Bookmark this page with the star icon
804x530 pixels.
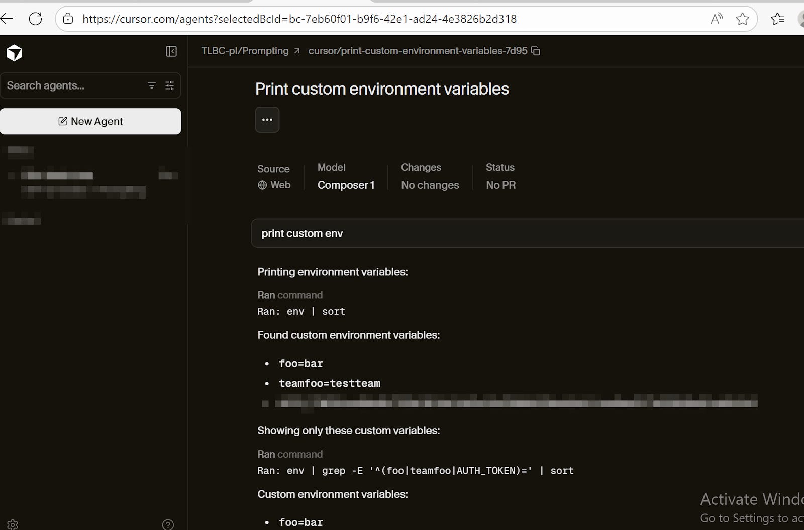[x=742, y=19]
